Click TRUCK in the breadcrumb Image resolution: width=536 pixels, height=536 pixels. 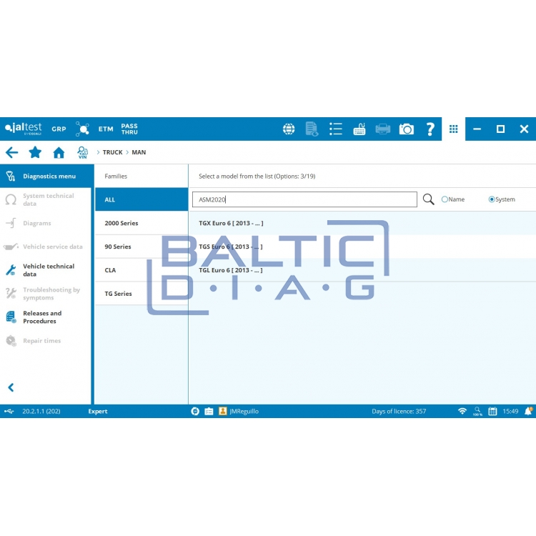[112, 152]
